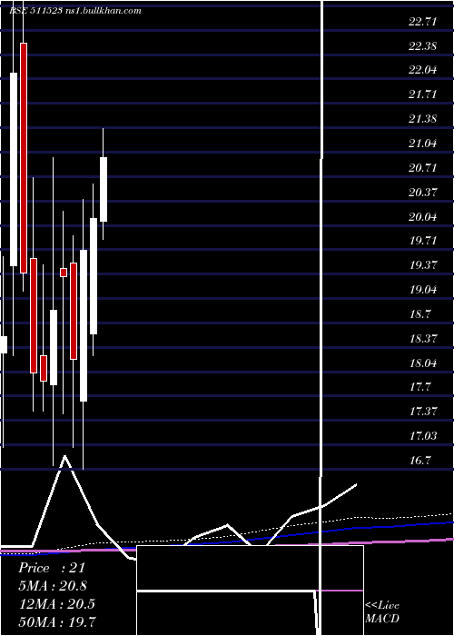
Task: Select the 19.37 price level label
Action: (x=423, y=265)
